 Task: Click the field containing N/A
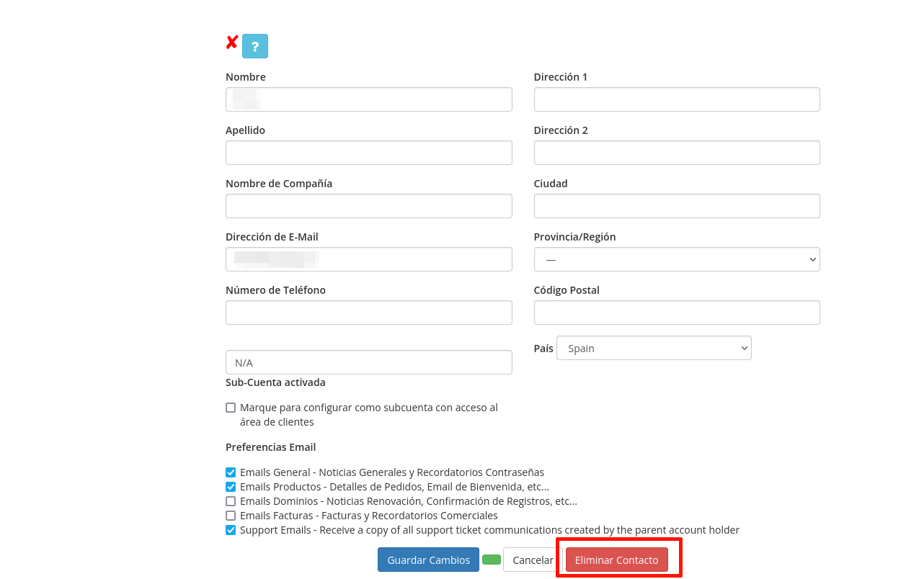pos(369,362)
